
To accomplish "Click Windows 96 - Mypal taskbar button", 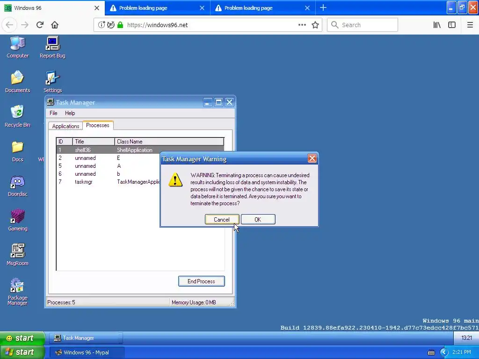I will (87, 352).
